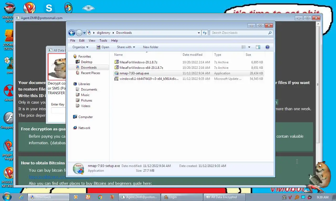Screen dimensions: 336x201
Task: Click the Open toolbar button
Action: [103, 47]
